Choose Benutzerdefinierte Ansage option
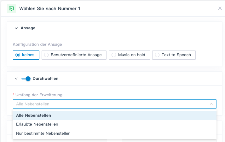Image resolution: width=225 pixels, height=142 pixels. pyautogui.click(x=74, y=55)
